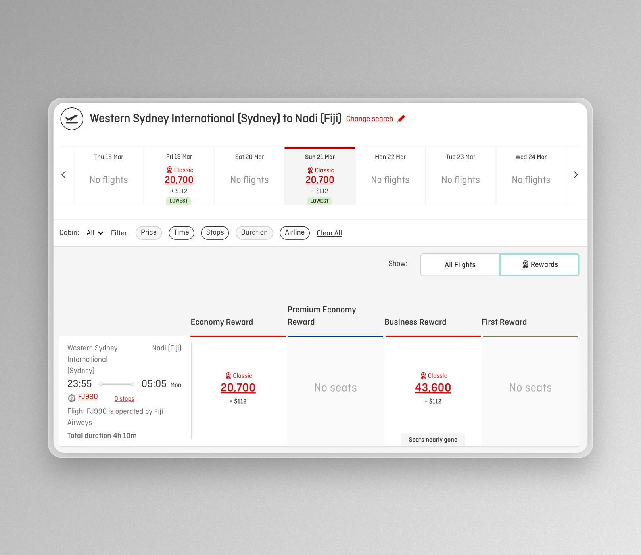Click the red pencil edit icon
The height and width of the screenshot is (555, 641).
pos(401,119)
